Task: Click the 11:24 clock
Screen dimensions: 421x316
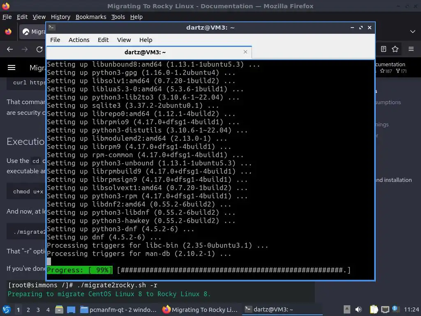Action: (x=411, y=309)
